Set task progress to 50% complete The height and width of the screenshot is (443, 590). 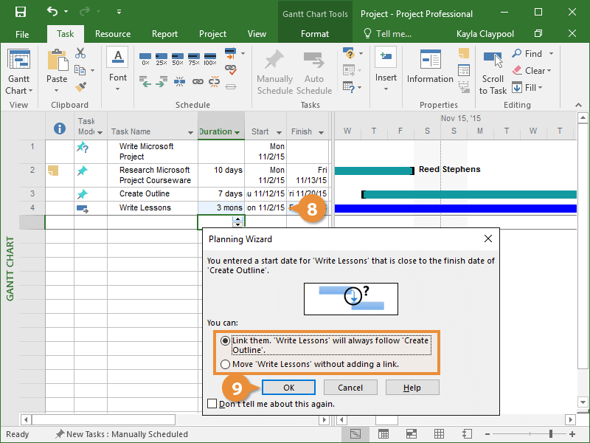[x=178, y=58]
